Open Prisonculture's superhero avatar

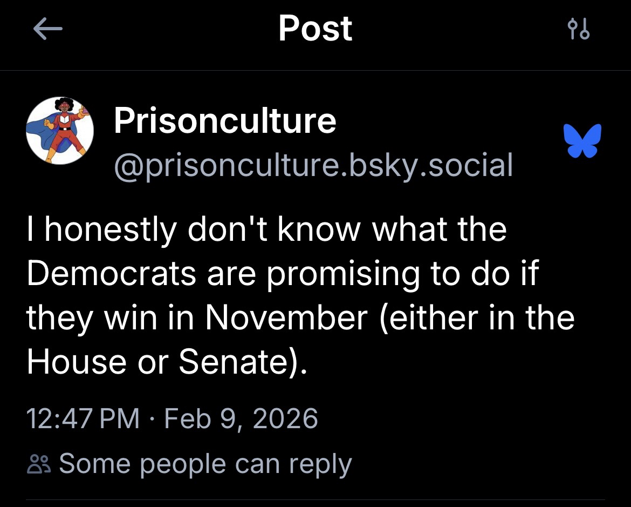coord(60,131)
